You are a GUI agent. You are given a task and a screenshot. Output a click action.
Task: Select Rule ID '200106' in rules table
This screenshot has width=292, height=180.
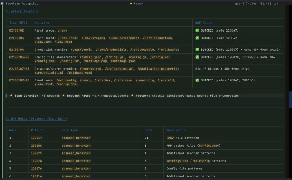(36, 146)
